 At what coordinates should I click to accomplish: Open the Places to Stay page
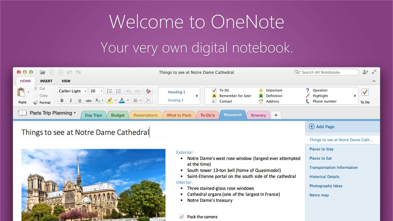click(321, 149)
